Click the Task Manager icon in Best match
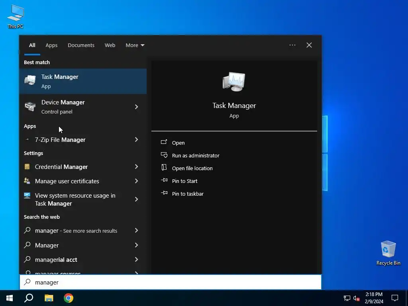Viewport: 408px width, 306px height. pyautogui.click(x=30, y=80)
